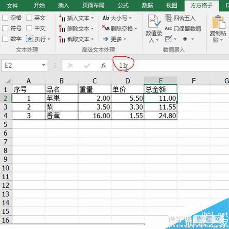This screenshot has width=229, height=229.
Task: Click the Extract Text (截取文本) icon
Action: pos(62,39)
